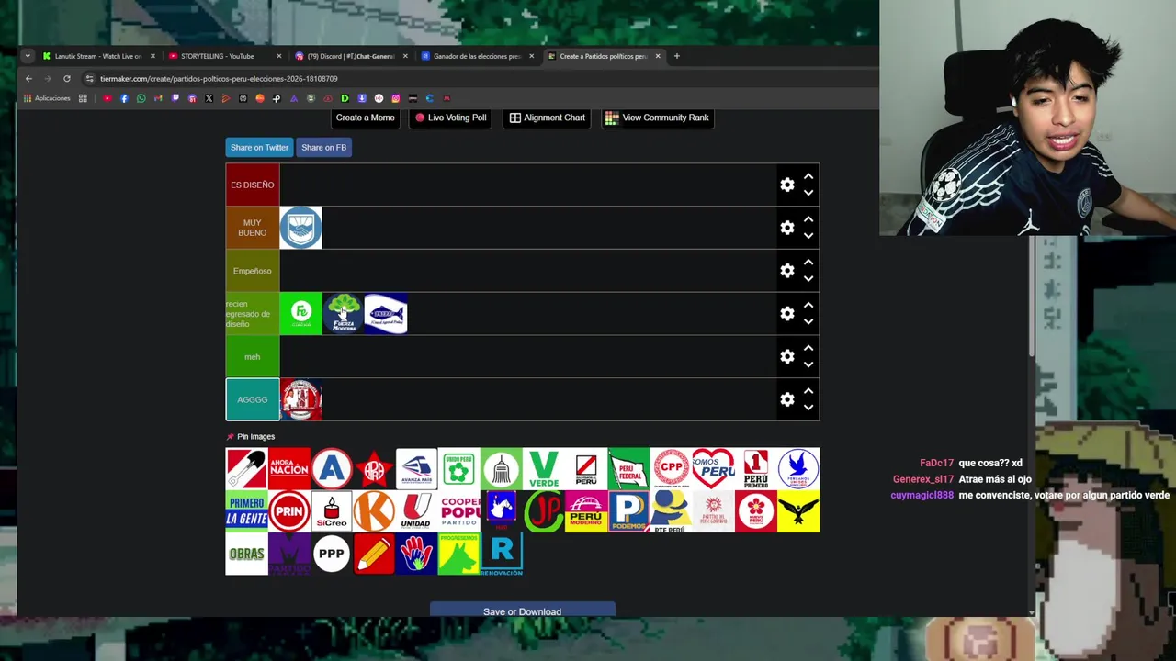Move Empeñoso tier down with arrow
1176x661 pixels.
(x=808, y=279)
